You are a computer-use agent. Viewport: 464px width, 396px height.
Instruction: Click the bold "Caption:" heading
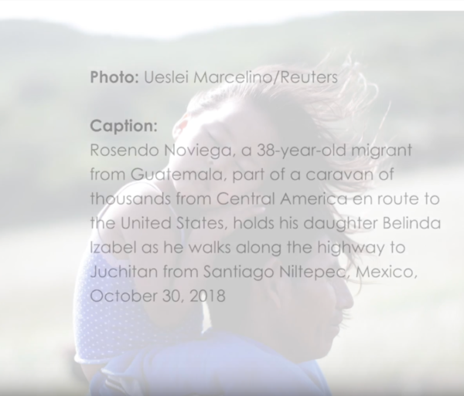[124, 126]
